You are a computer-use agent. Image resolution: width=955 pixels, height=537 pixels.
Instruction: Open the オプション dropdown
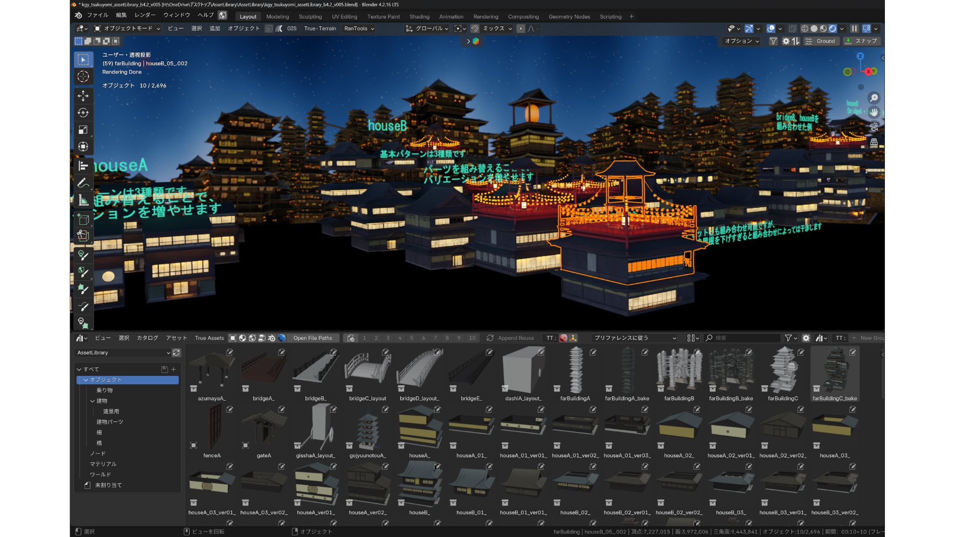742,41
